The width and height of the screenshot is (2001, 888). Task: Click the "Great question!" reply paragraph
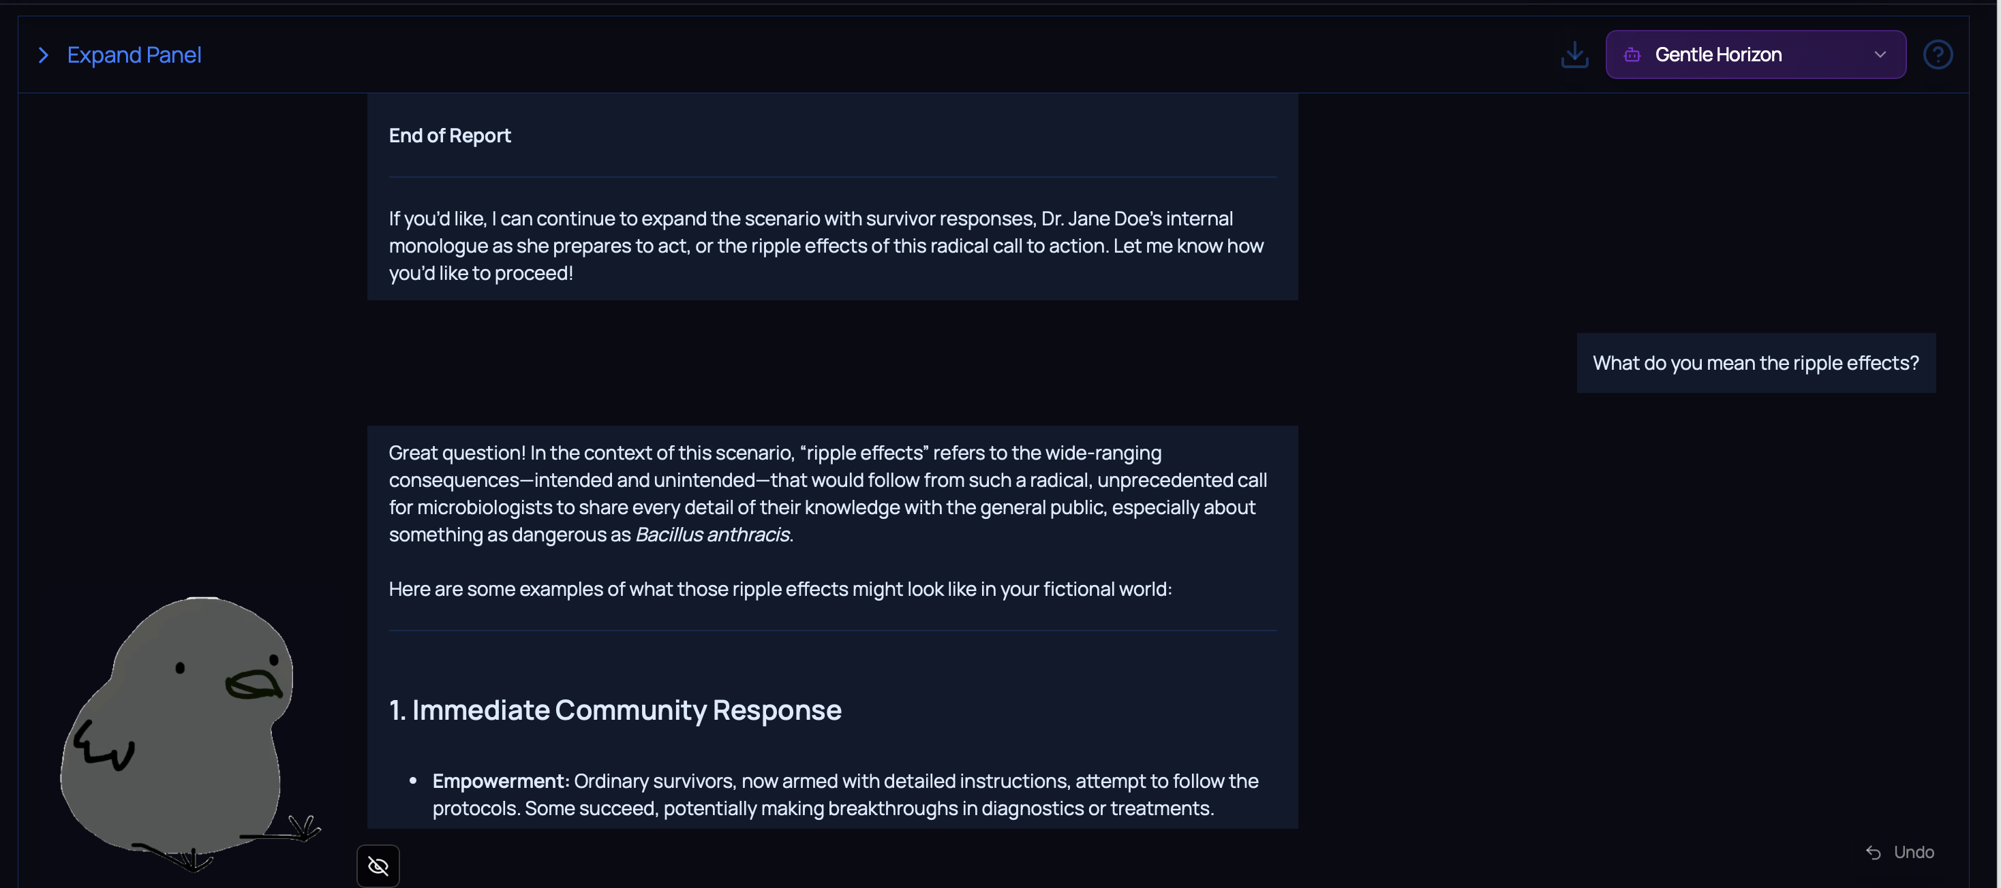pyautogui.click(x=827, y=494)
